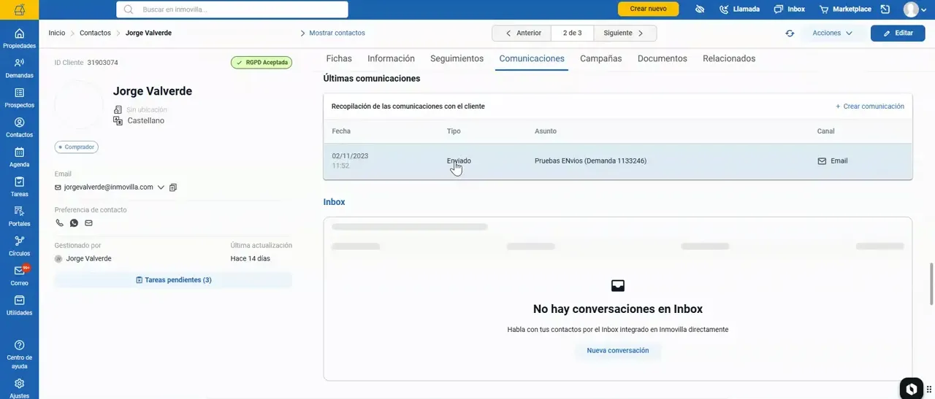Click the Fecha column header
Viewport: 935px width, 399px height.
(x=341, y=131)
